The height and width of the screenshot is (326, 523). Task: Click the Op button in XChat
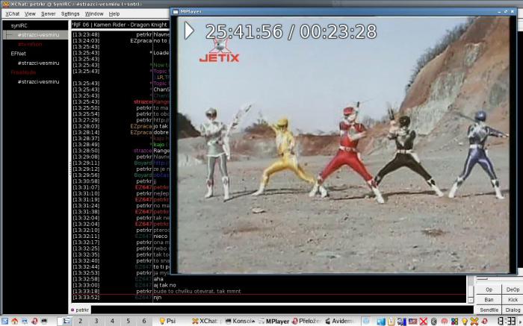pyautogui.click(x=489, y=289)
